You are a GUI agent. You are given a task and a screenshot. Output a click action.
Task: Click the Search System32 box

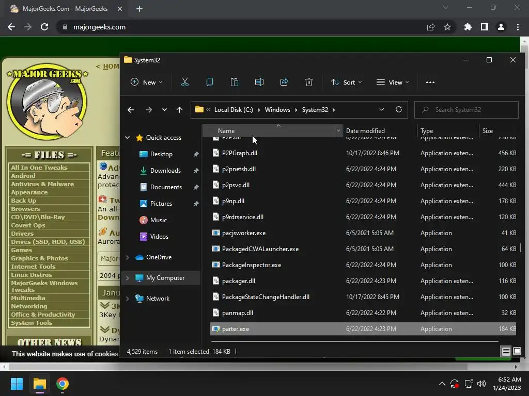coord(466,110)
